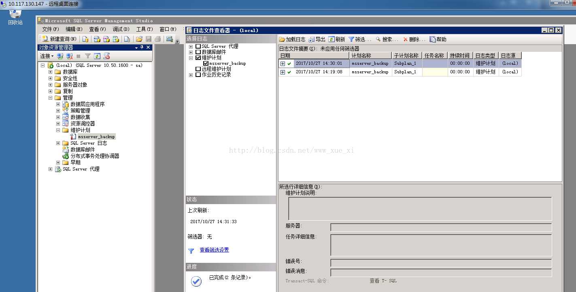Open the Recycle Bin on desktop
The width and height of the screenshot is (576, 292).
[15, 16]
